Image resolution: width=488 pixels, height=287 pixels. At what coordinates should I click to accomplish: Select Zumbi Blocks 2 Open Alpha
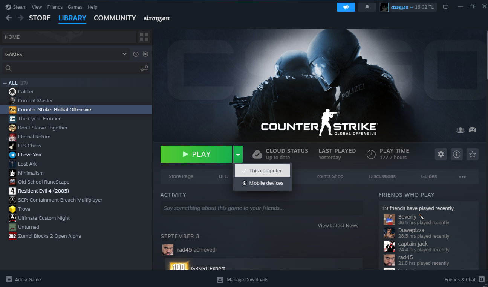(x=76, y=236)
